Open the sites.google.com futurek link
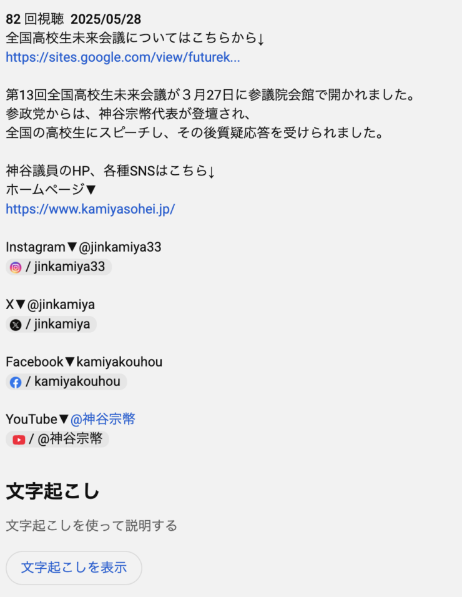The width and height of the screenshot is (462, 597). 122,57
